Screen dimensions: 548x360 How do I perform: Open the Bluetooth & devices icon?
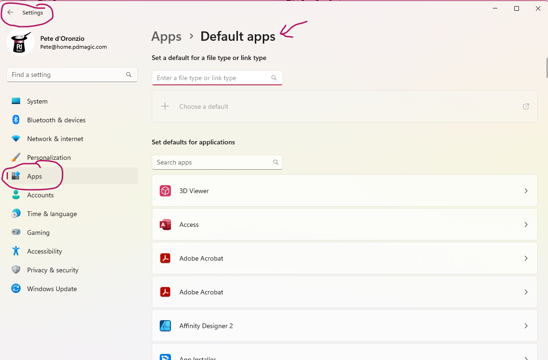(16, 120)
